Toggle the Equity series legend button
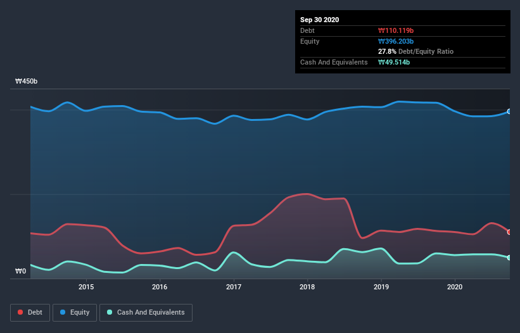This screenshot has width=520, height=333. [75, 313]
